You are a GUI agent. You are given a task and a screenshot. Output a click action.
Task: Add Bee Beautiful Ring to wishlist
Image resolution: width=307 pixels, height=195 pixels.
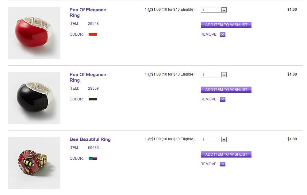[x=226, y=154]
